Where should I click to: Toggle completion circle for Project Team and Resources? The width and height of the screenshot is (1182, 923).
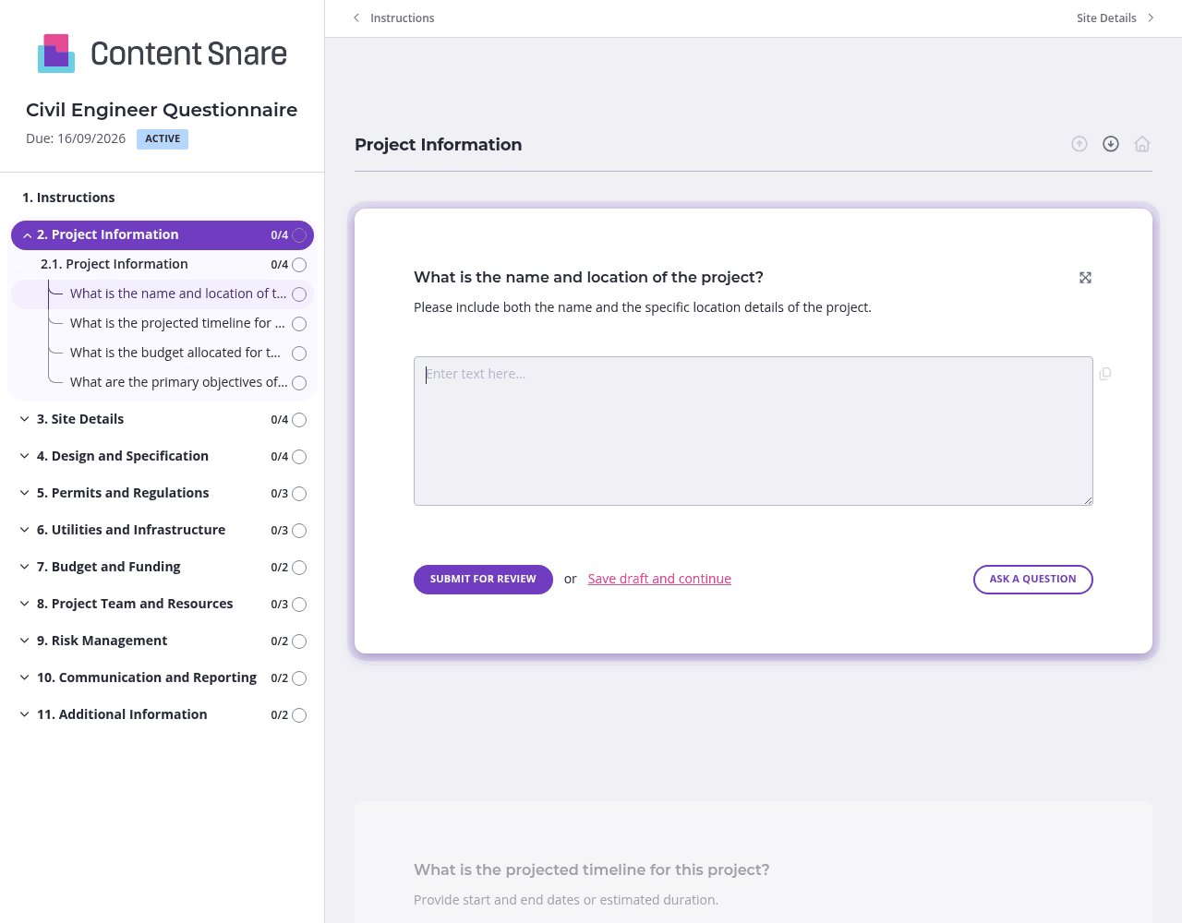(x=299, y=605)
